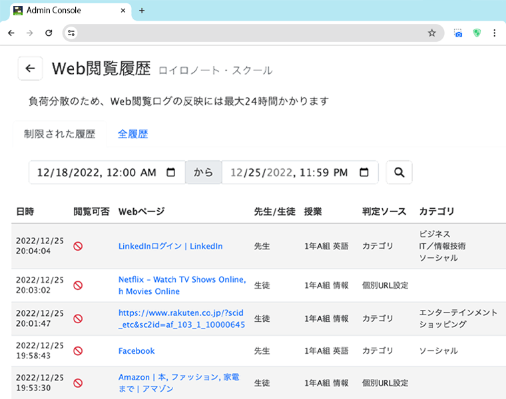Click the browser forward arrow
Image resolution: width=506 pixels, height=399 pixels.
[30, 33]
